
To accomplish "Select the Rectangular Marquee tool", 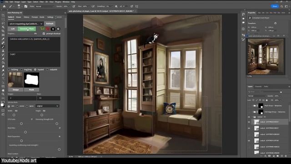I will click(x=3, y=19).
